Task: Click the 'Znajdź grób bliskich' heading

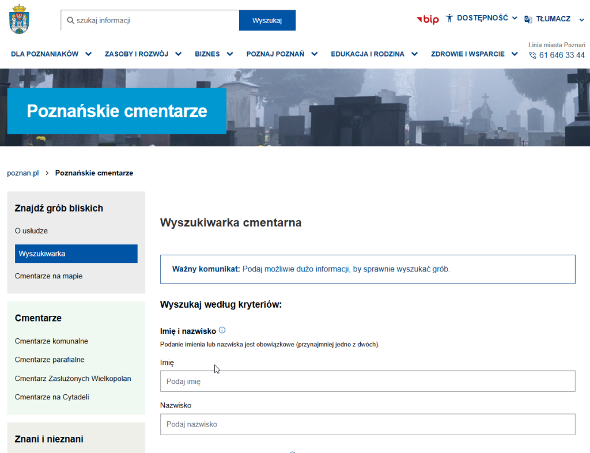Action: tap(59, 209)
